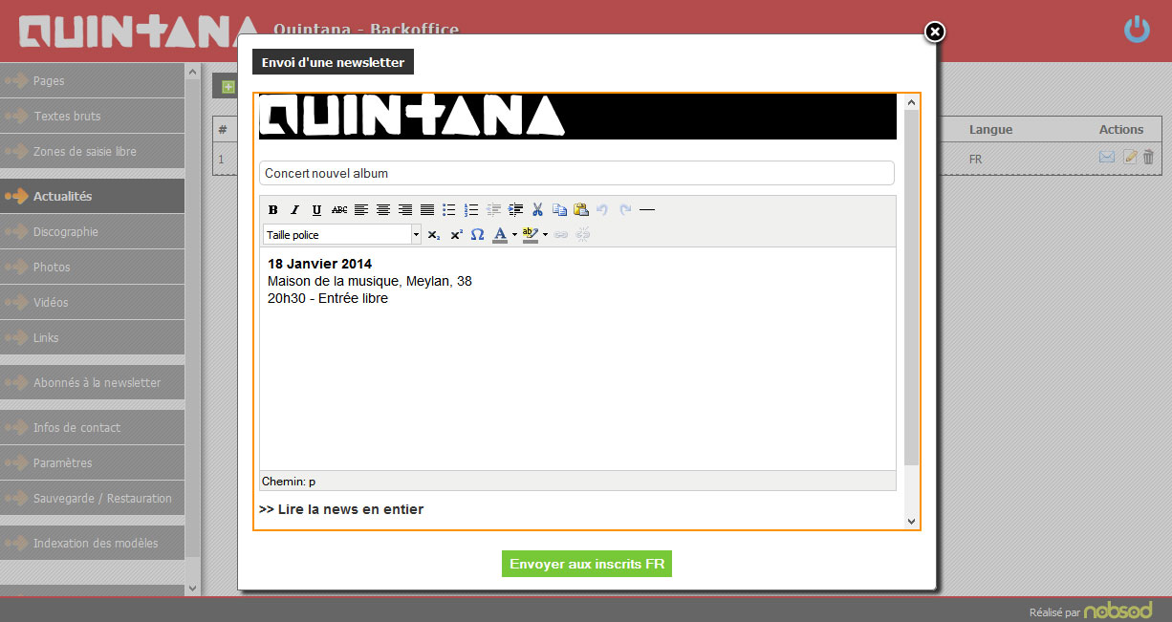The height and width of the screenshot is (622, 1172).
Task: Click the power logout icon
Action: point(1137,30)
